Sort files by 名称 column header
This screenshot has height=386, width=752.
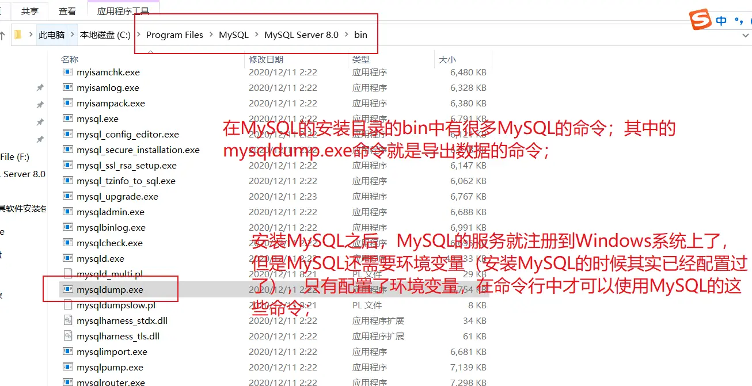[70, 59]
